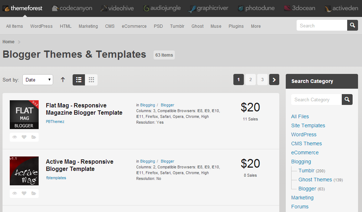Visit author fbtemplates profile
Screen dimensions: 362x212
[x=56, y=178]
